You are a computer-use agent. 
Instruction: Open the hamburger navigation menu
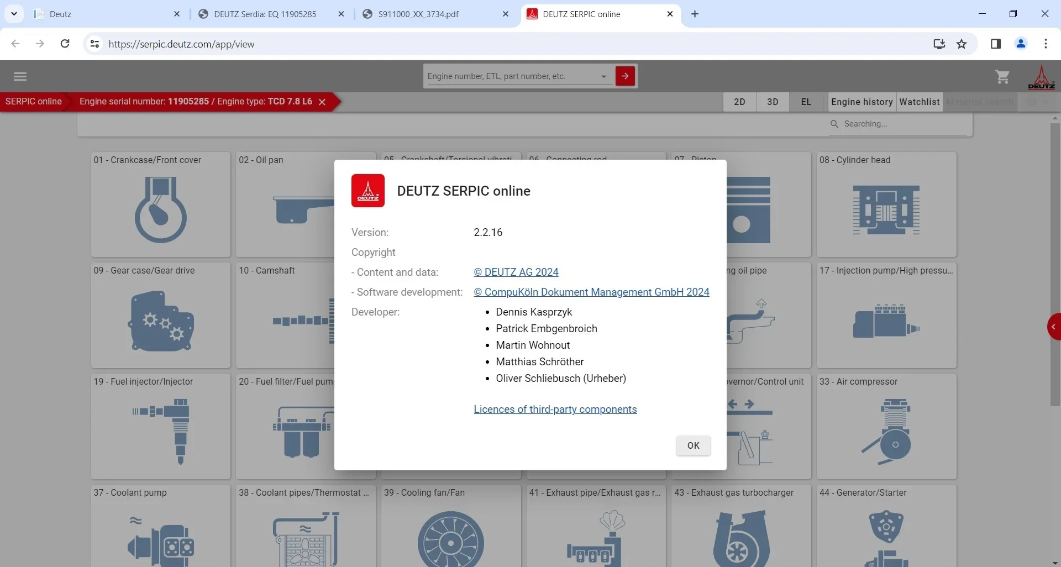tap(20, 76)
